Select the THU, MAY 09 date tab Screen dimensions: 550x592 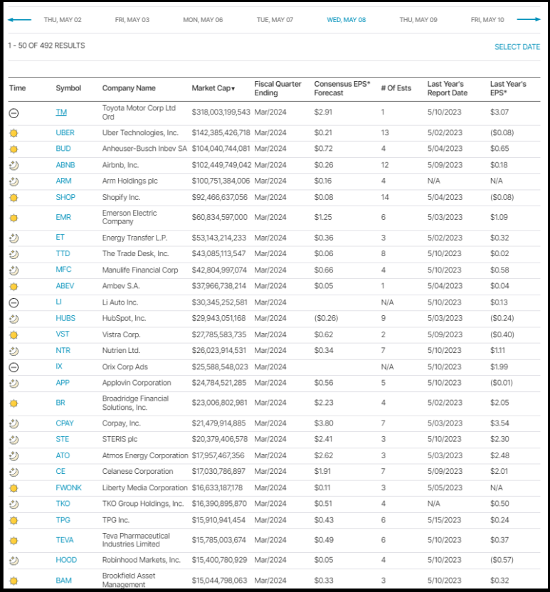tap(418, 20)
